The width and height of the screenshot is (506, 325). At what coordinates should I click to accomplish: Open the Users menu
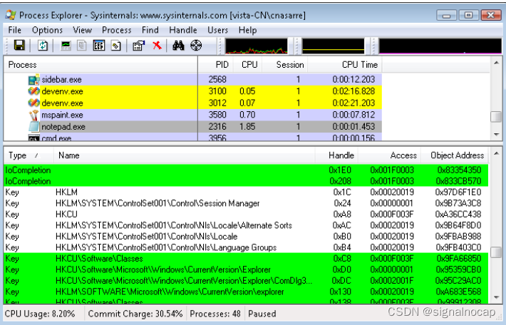point(217,30)
